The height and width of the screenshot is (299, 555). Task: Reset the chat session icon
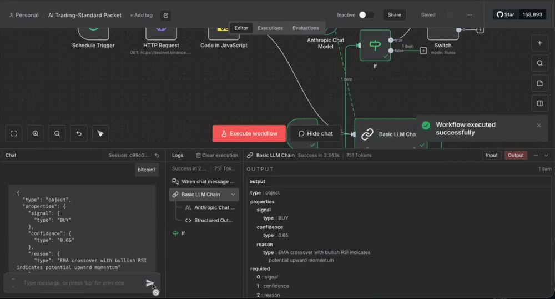coord(157,155)
